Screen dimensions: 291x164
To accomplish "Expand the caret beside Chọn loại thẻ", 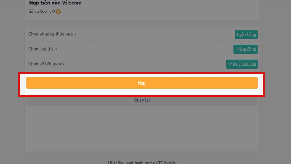I will click(x=56, y=49).
